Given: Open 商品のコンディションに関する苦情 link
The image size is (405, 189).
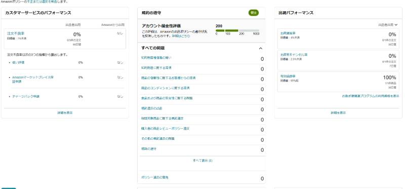Looking at the screenshot, I should point(166,88).
